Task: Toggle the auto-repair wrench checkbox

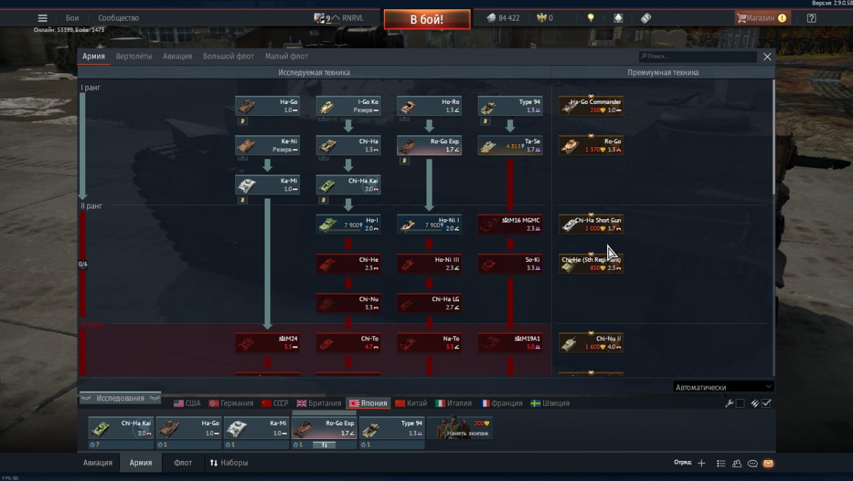Action: (740, 403)
